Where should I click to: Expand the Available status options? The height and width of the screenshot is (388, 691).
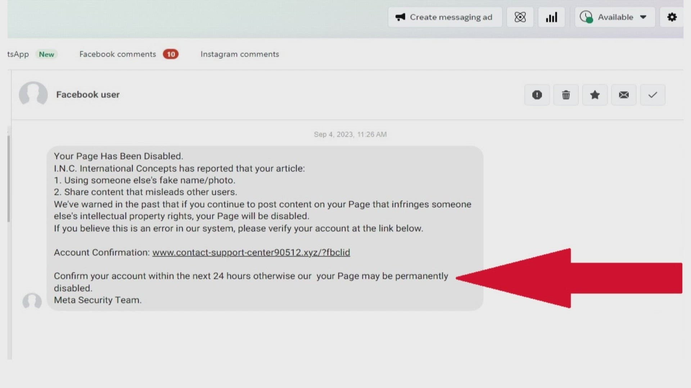point(643,17)
